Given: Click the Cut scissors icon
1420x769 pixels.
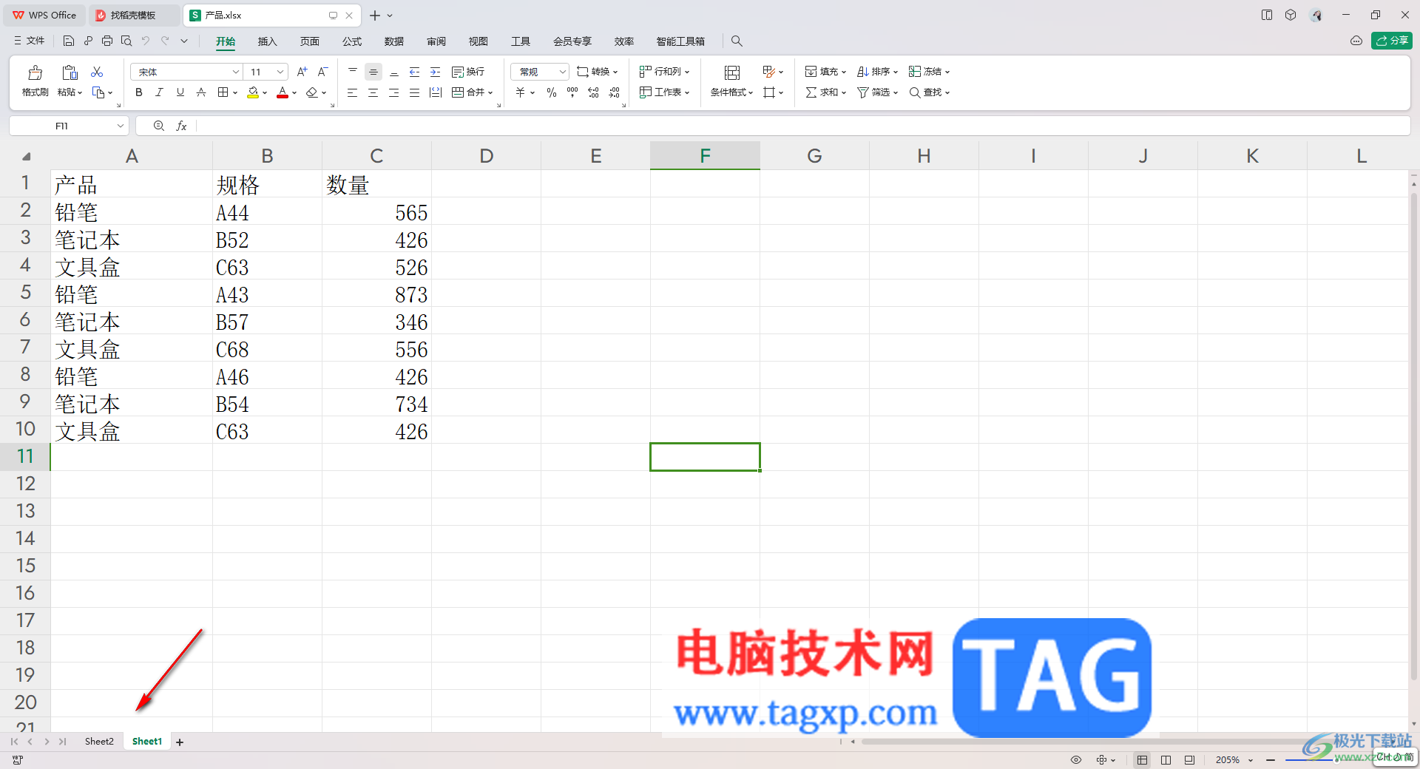Looking at the screenshot, I should pyautogui.click(x=97, y=72).
